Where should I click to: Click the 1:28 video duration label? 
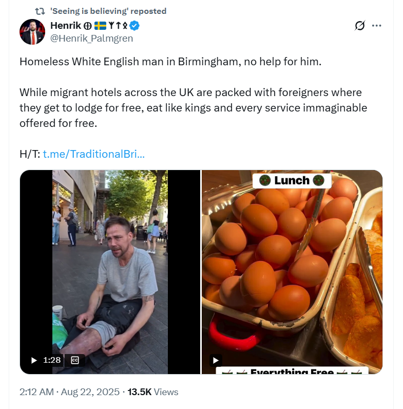coord(52,360)
